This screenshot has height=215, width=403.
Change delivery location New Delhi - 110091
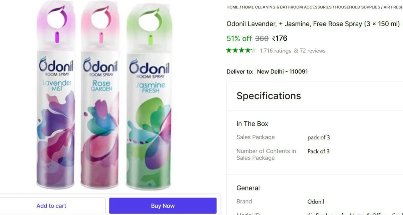pyautogui.click(x=282, y=71)
